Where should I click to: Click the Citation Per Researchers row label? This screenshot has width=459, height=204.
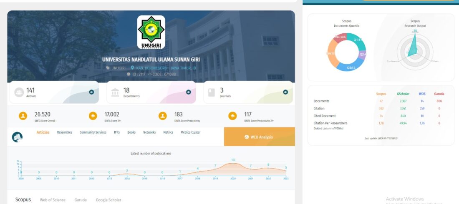coord(330,123)
